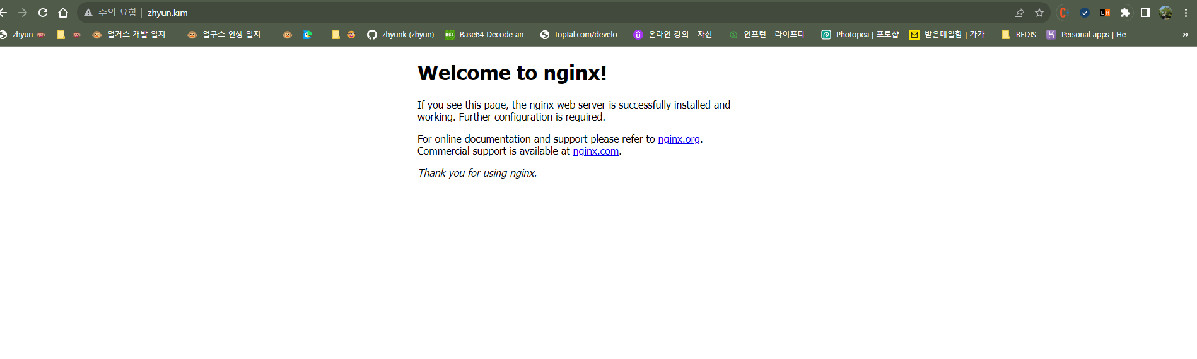Open Chrome's three-dot menu
The image size is (1197, 359).
point(1186,13)
